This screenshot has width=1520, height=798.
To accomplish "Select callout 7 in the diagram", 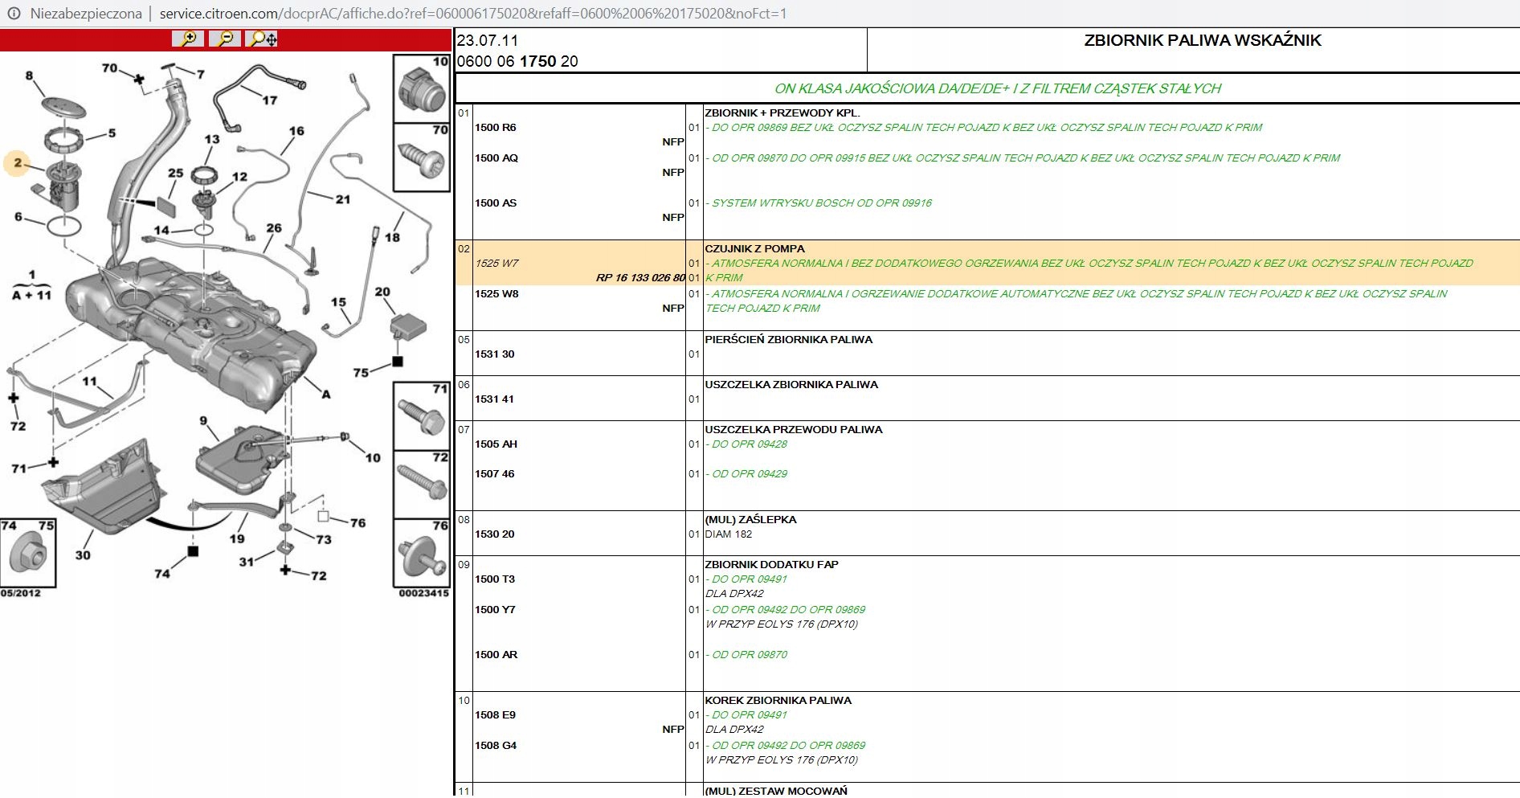I will 201,74.
